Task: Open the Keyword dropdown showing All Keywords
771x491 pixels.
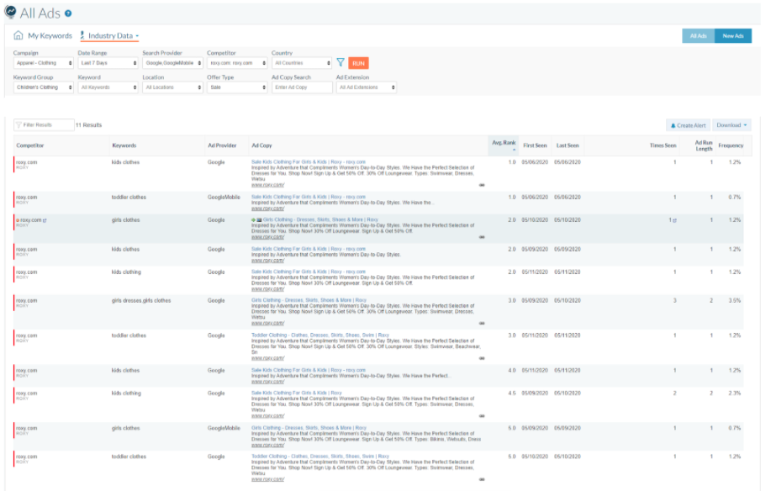Action: [108, 87]
